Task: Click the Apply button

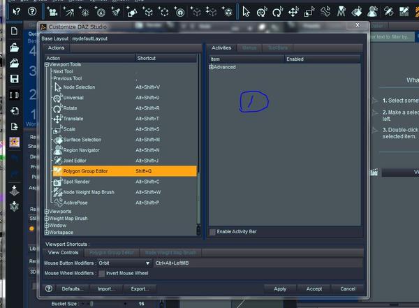Action: click(280, 288)
